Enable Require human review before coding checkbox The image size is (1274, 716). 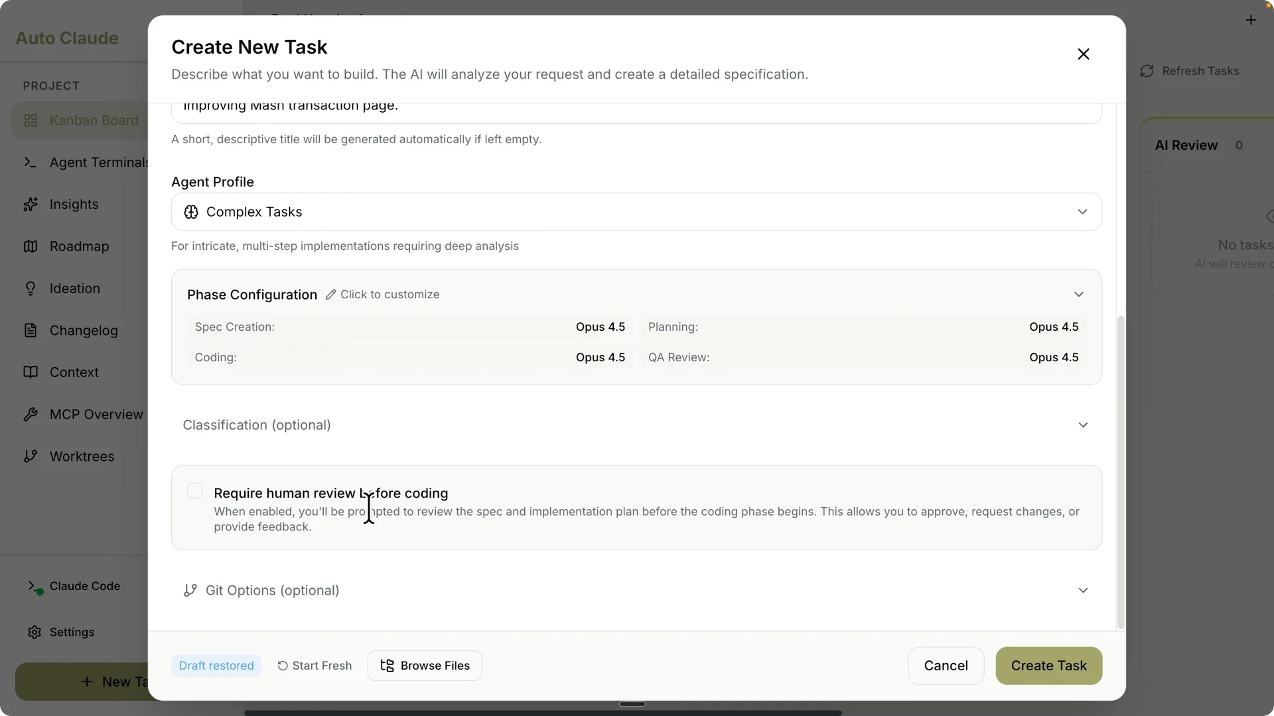coord(194,491)
